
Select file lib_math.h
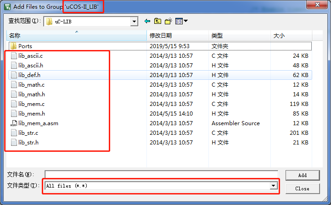click(32, 94)
